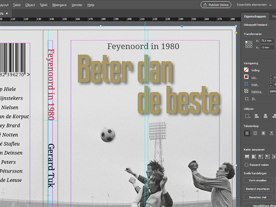276x207 pixels.
Task: Switch to the Eigenschappen panel tab
Action: click(255, 16)
